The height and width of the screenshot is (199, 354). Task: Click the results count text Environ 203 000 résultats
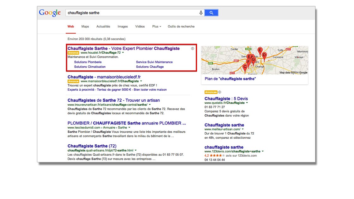pyautogui.click(x=96, y=39)
